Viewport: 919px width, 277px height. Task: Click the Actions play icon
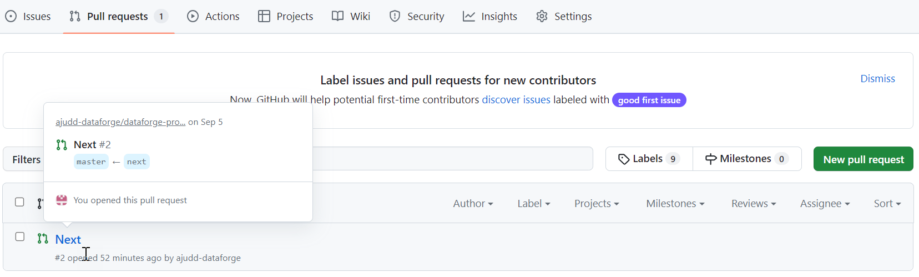click(193, 17)
